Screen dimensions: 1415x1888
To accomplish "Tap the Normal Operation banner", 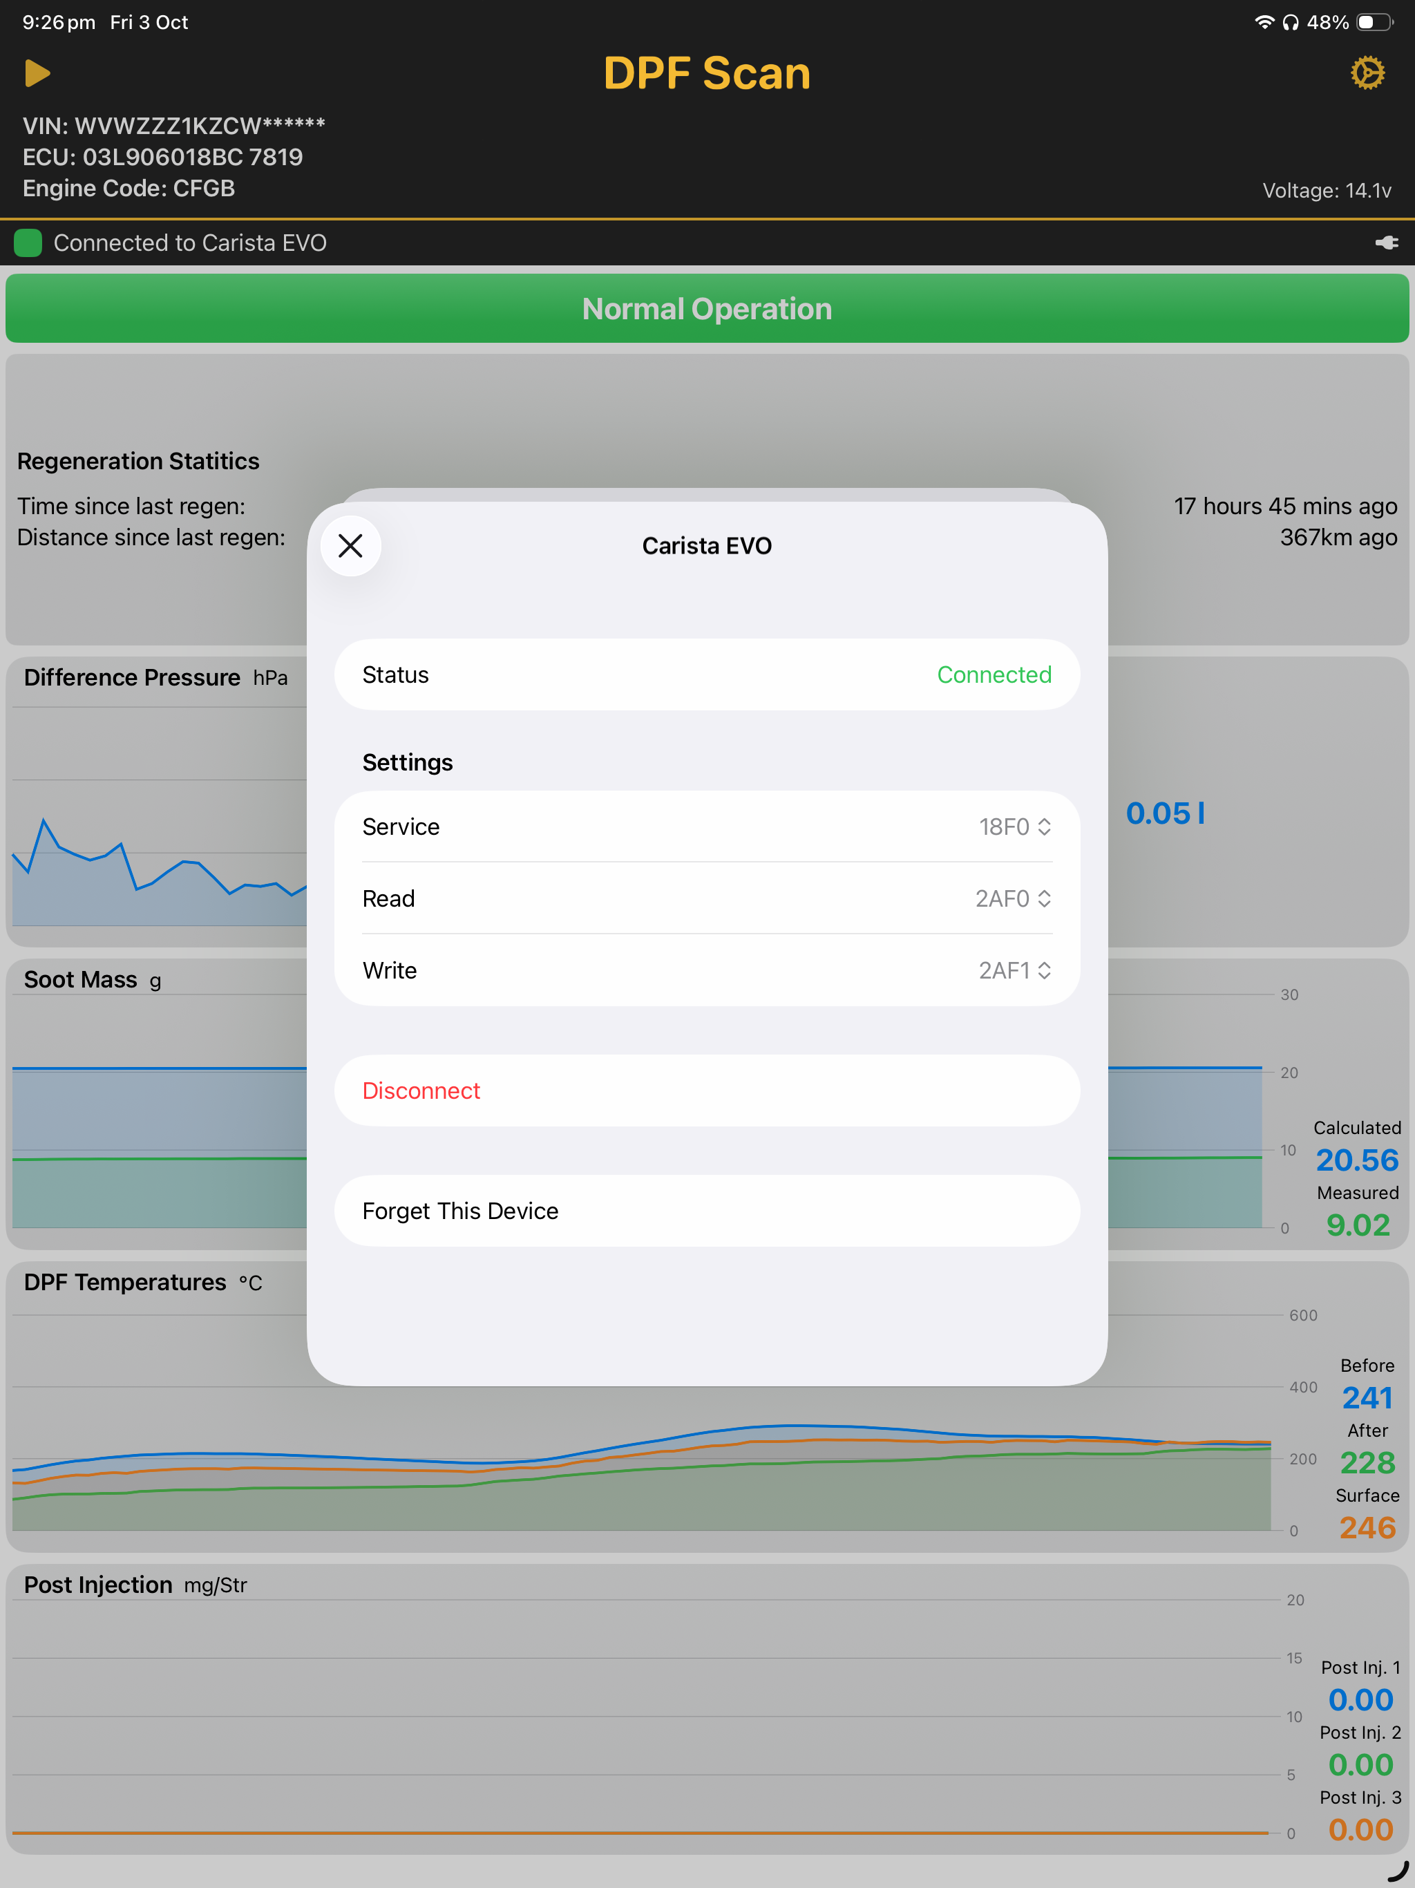I will [707, 309].
